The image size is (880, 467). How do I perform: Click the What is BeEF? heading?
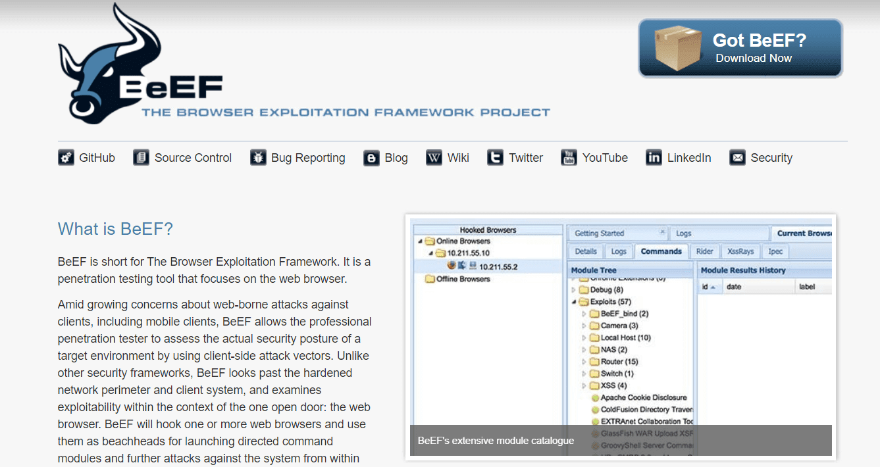coord(115,229)
